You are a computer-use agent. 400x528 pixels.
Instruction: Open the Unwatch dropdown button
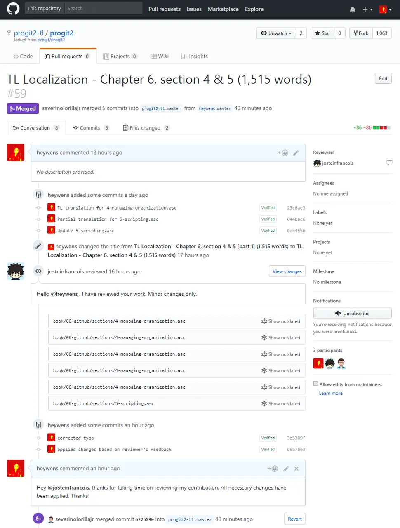276,33
